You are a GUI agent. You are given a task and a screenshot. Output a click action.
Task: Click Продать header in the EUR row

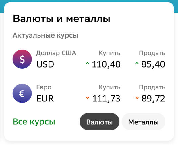[152, 87]
